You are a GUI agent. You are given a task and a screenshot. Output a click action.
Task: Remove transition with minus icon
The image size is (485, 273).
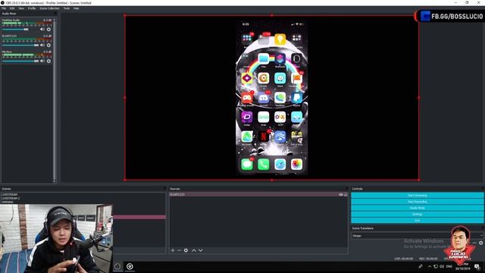pos(474,243)
